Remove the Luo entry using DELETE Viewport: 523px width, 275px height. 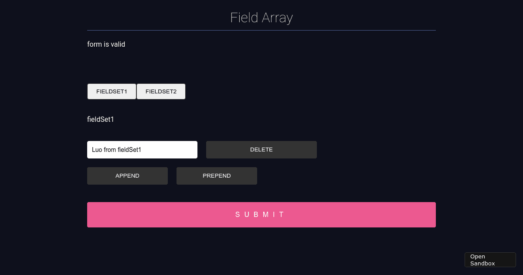tap(261, 150)
